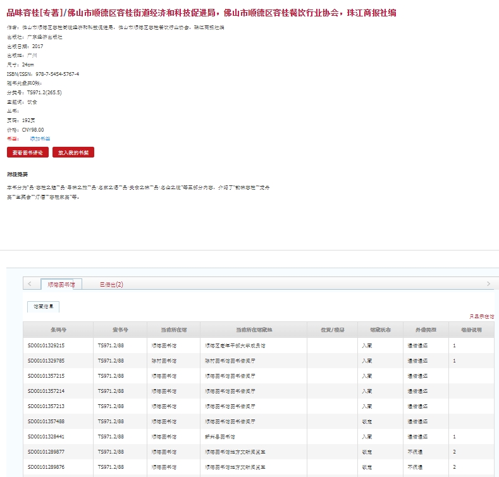The width and height of the screenshot is (499, 477).
Task: Click the 查看图书评论 button
Action: click(28, 152)
